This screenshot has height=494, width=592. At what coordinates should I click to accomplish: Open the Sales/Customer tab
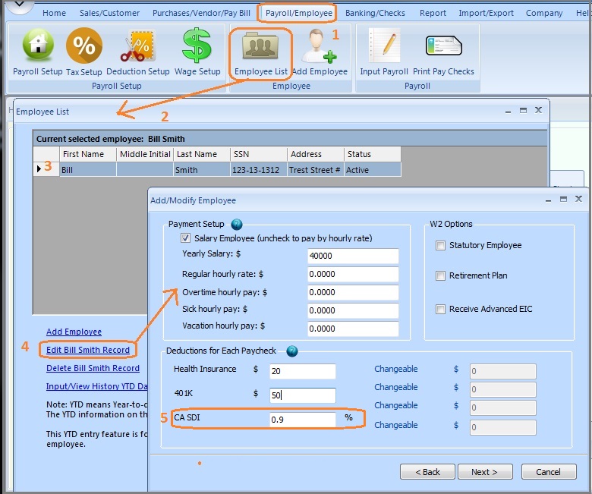[109, 13]
